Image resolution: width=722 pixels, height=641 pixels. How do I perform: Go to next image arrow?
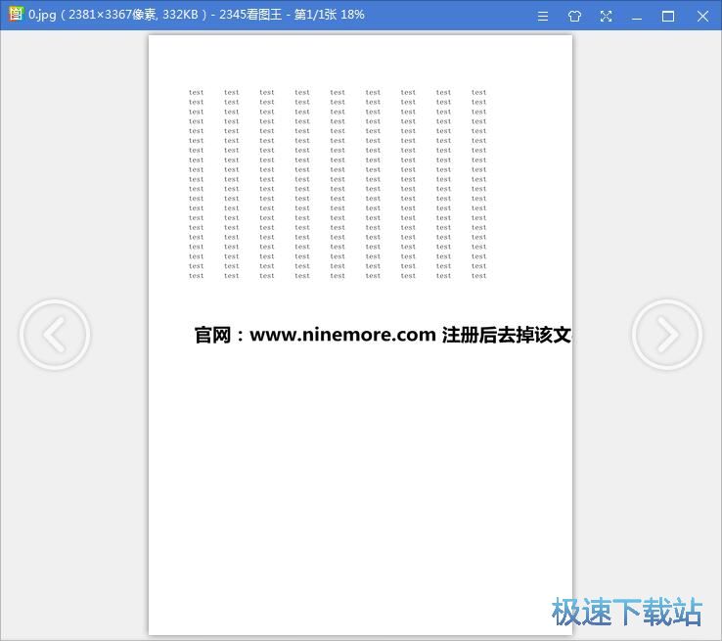667,335
